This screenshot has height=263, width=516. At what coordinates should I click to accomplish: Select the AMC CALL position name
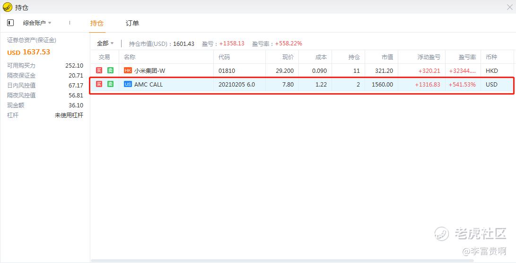149,84
